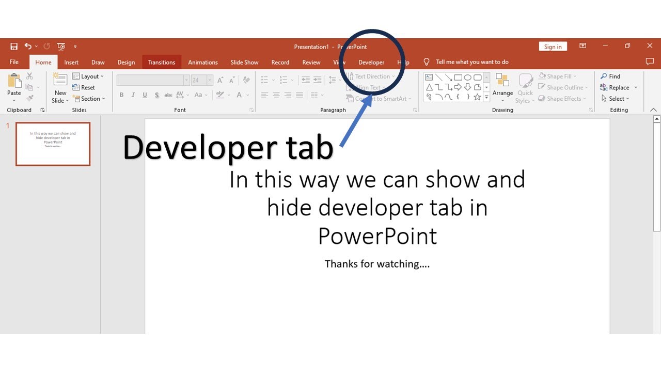Open the font name combo box

point(153,80)
